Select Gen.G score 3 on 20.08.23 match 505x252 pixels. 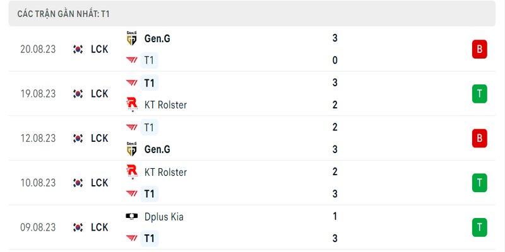[335, 38]
